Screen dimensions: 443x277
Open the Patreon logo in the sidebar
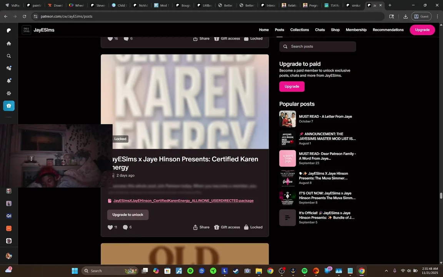[x=9, y=30]
